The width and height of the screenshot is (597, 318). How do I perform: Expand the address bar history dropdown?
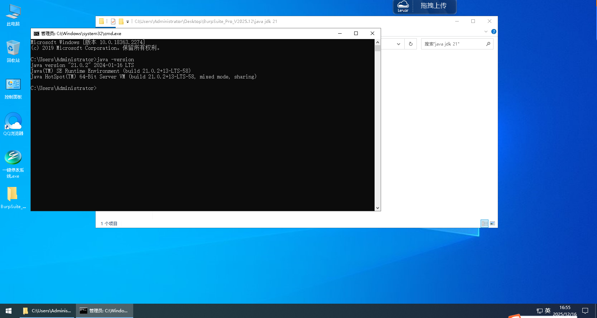coord(399,44)
